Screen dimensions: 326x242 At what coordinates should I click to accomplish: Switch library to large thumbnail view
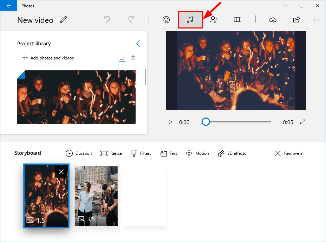point(122,57)
